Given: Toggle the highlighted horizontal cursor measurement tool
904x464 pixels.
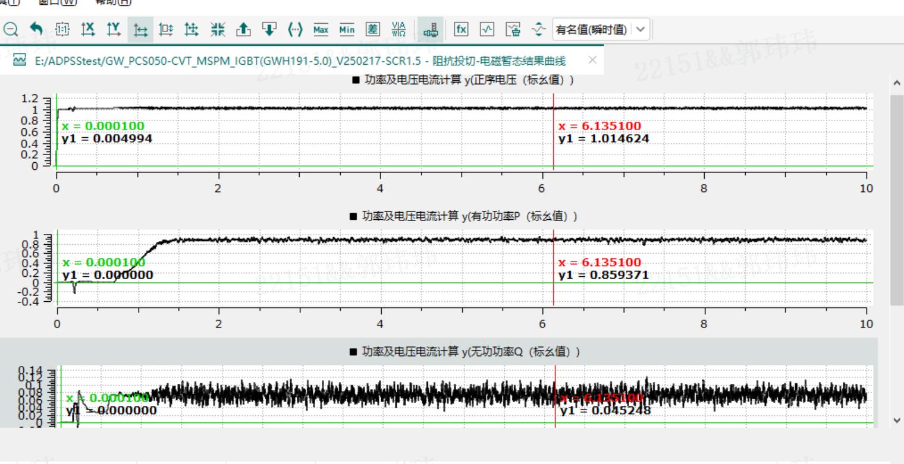Looking at the screenshot, I should tap(140, 29).
